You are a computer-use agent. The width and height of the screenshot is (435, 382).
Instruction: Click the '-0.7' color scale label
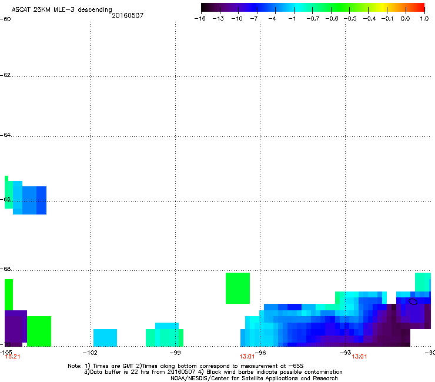coord(313,19)
